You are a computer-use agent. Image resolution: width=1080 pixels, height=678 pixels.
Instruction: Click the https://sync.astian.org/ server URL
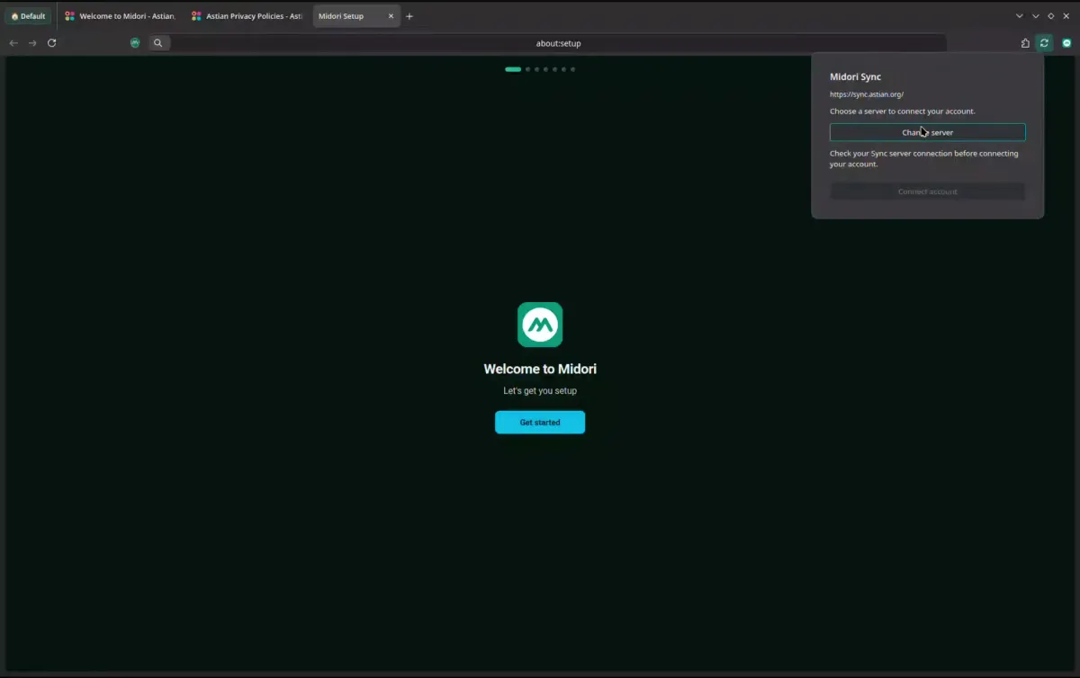867,94
